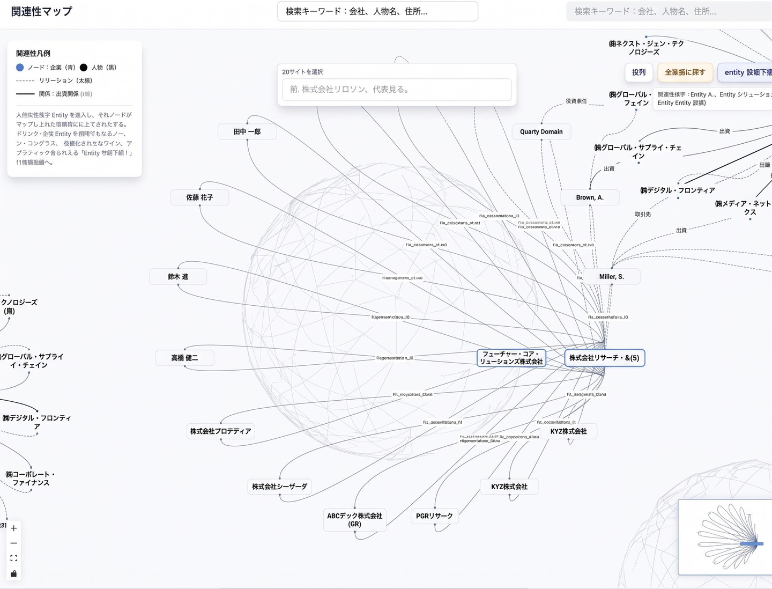Select the ㈱メディア・ネットクス node
Screen dimensions: 772x589
tap(743, 208)
